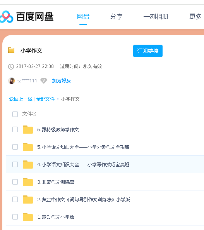
Task: Check the box for 2.黄金格作文 folder
Action: click(15, 199)
